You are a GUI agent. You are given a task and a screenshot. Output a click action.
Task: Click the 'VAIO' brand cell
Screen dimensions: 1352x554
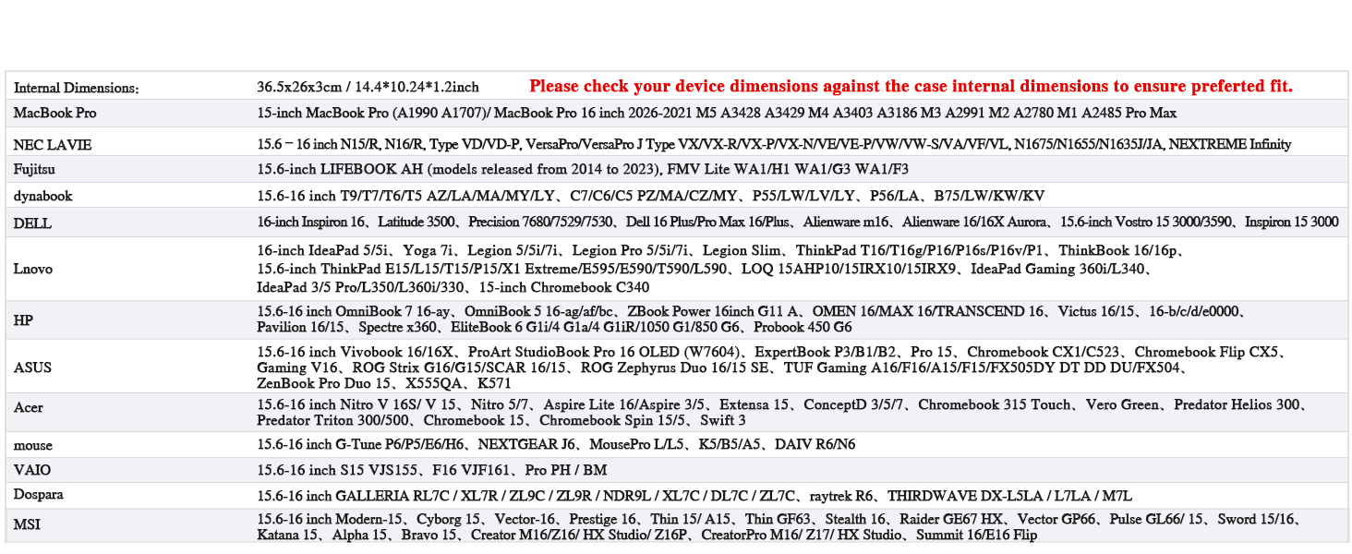[32, 470]
